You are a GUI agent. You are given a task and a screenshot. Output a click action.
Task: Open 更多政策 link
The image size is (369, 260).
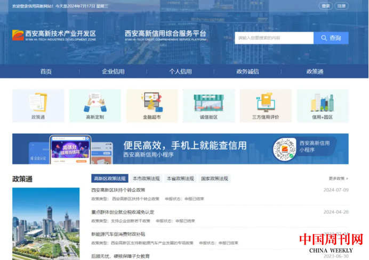click(x=338, y=179)
